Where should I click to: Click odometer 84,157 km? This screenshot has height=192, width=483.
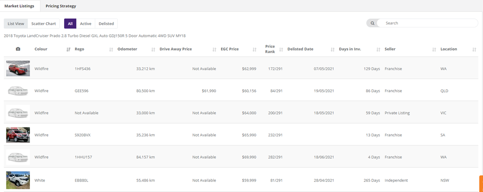tap(146, 157)
